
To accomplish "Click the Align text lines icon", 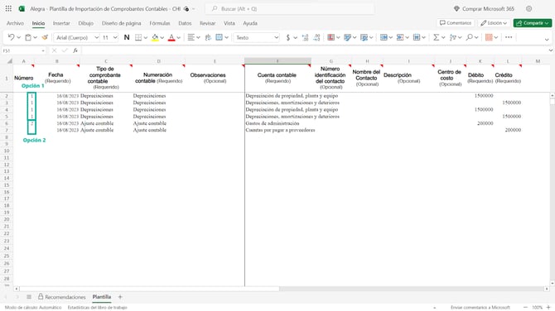I will point(191,37).
